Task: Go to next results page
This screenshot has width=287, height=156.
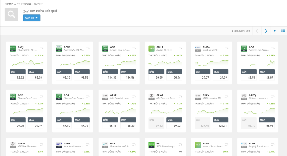Action: [266, 31]
